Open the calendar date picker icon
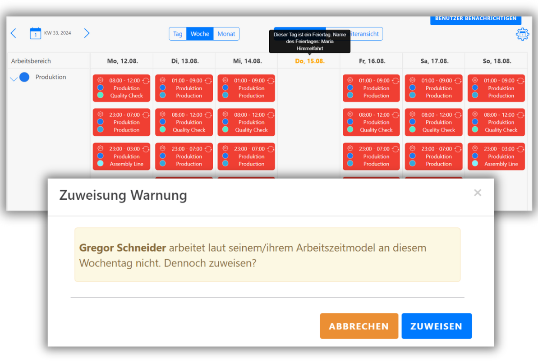This screenshot has width=538, height=363. pyautogui.click(x=36, y=33)
